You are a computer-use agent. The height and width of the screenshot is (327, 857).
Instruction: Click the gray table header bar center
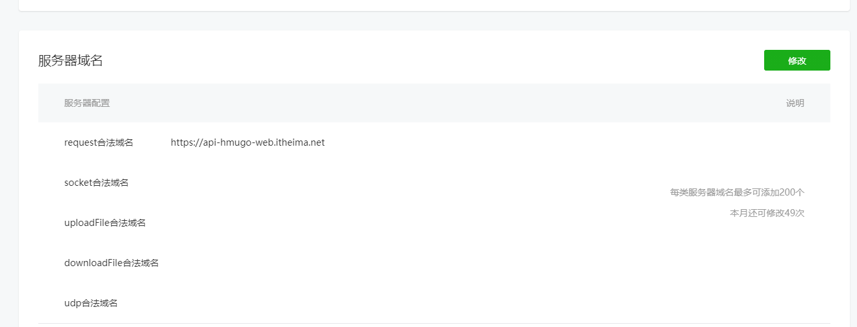tap(434, 103)
